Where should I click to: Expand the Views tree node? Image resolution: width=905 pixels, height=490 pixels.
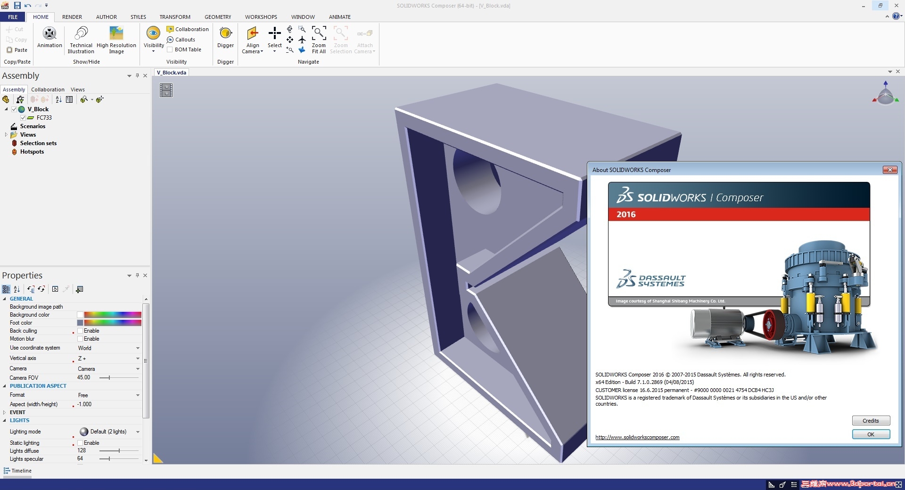coord(6,135)
